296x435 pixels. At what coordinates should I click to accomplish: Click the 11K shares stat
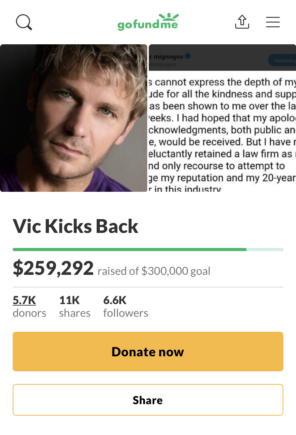click(75, 306)
